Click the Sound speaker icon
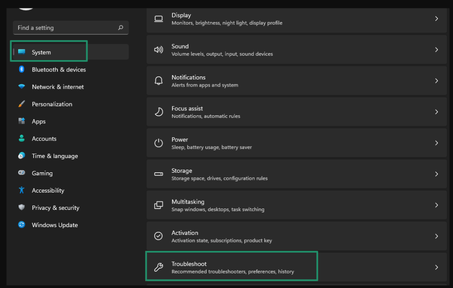Viewport: 453px width, 288px height. [x=159, y=49]
